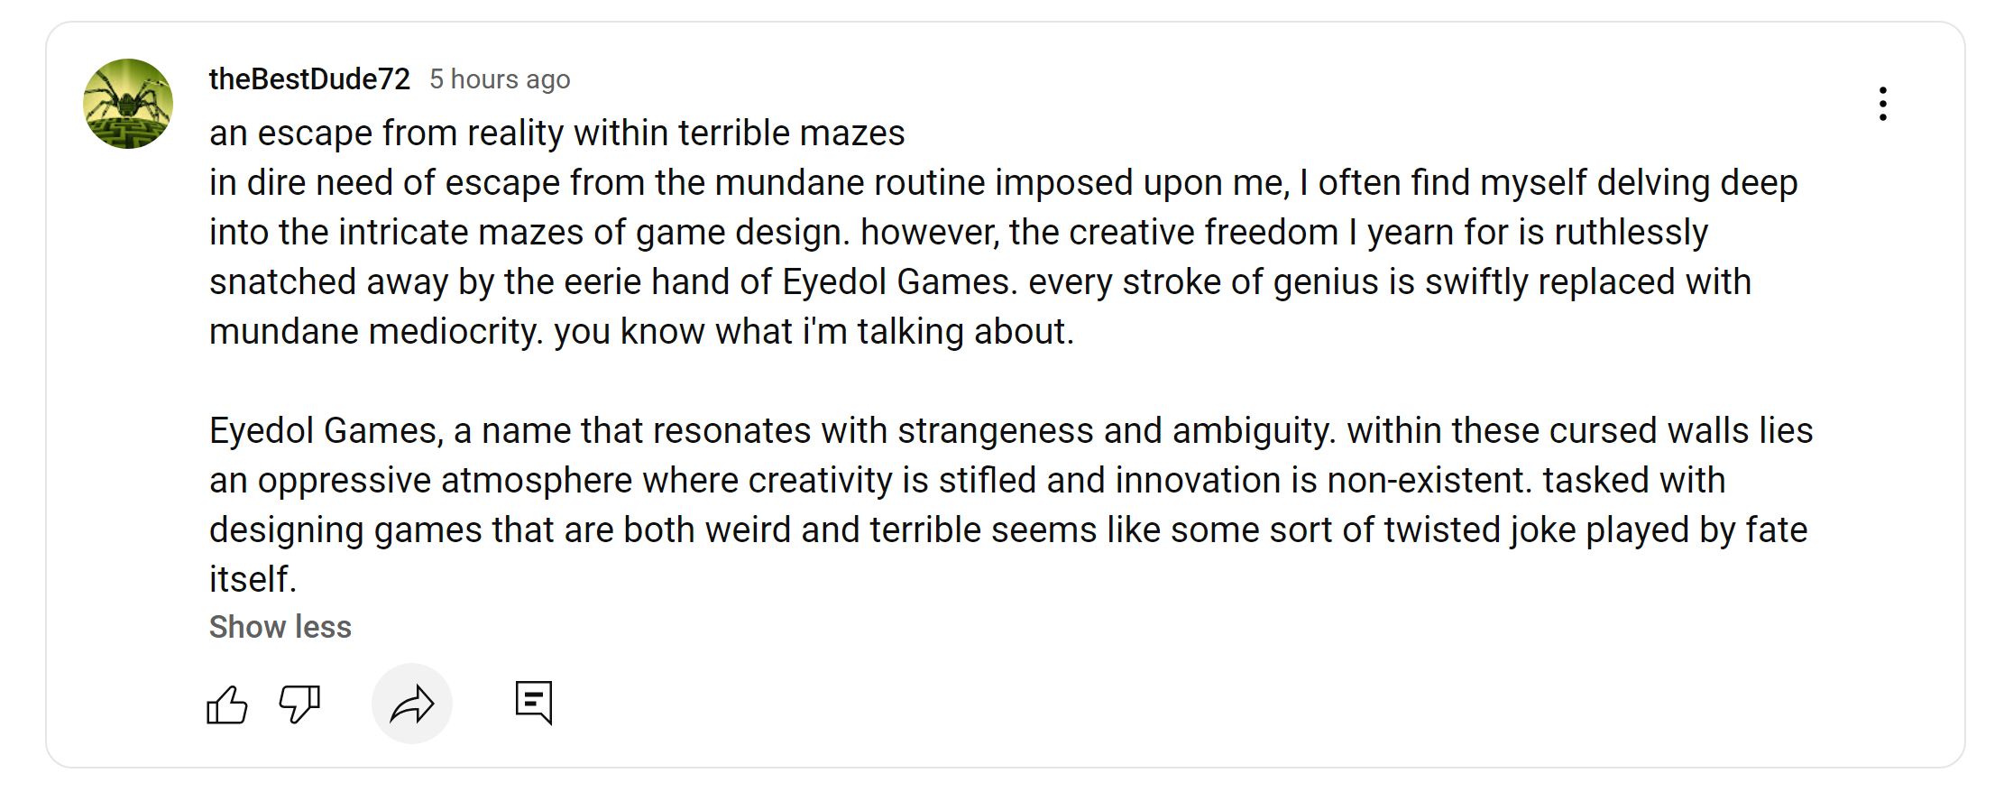Click the words 'you know what i'm talking about.'
The image size is (2004, 801).
point(814,332)
